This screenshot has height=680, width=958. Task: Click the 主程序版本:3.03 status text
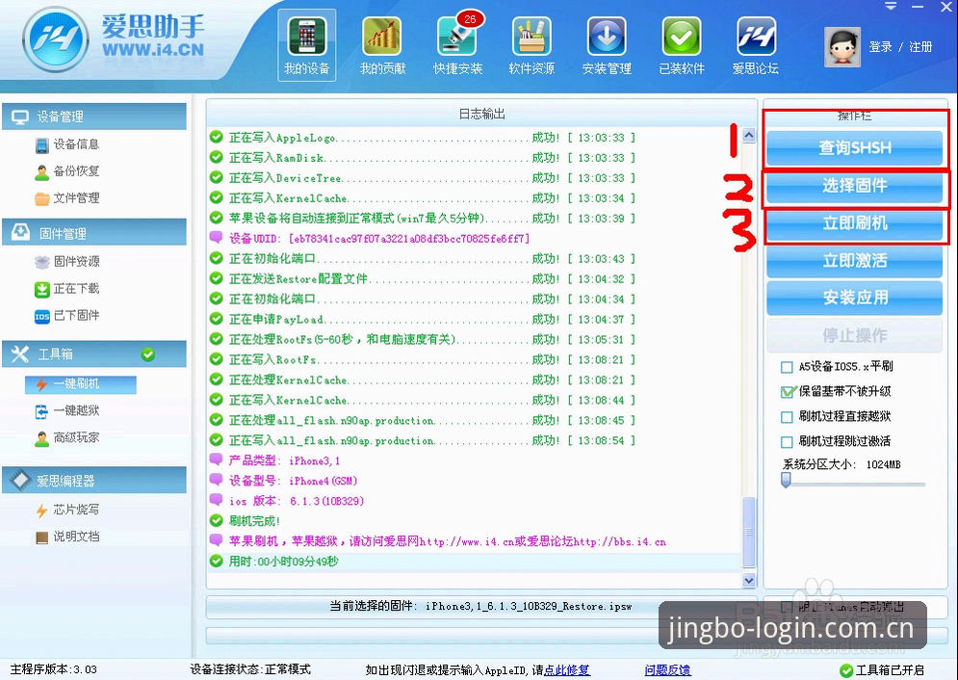coord(53,669)
